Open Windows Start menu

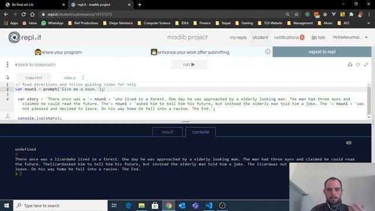tap(6, 206)
